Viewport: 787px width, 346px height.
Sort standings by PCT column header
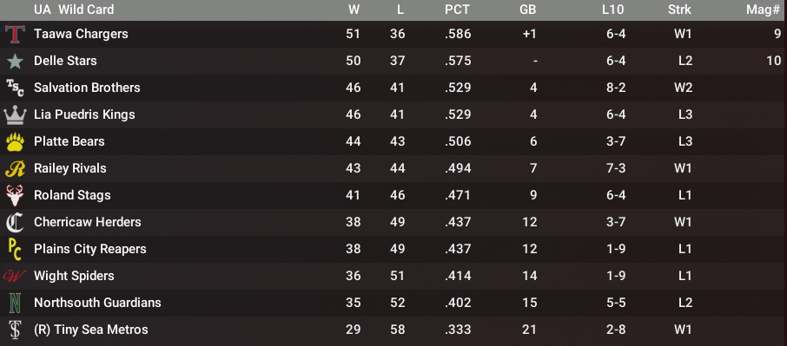457,10
